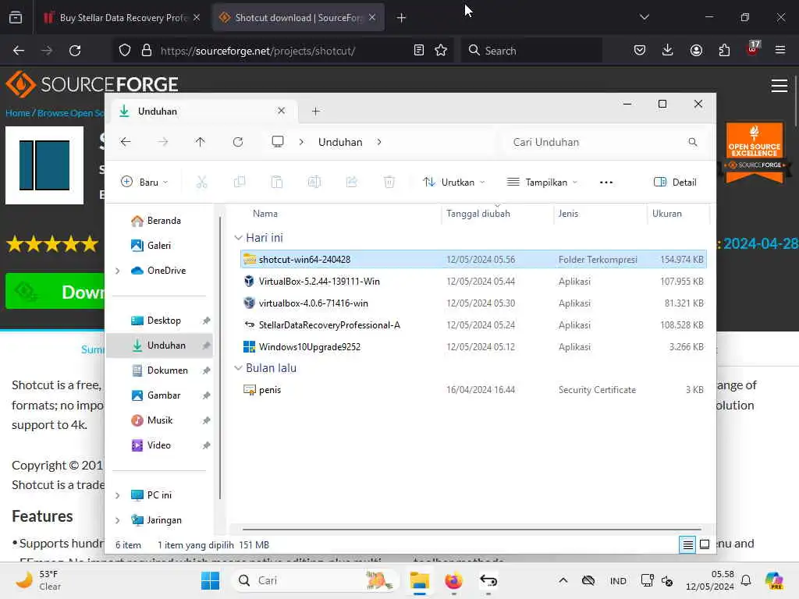Select the StellarDataRecoveryProfessional-A file
This screenshot has height=599, width=799.
(x=473, y=325)
